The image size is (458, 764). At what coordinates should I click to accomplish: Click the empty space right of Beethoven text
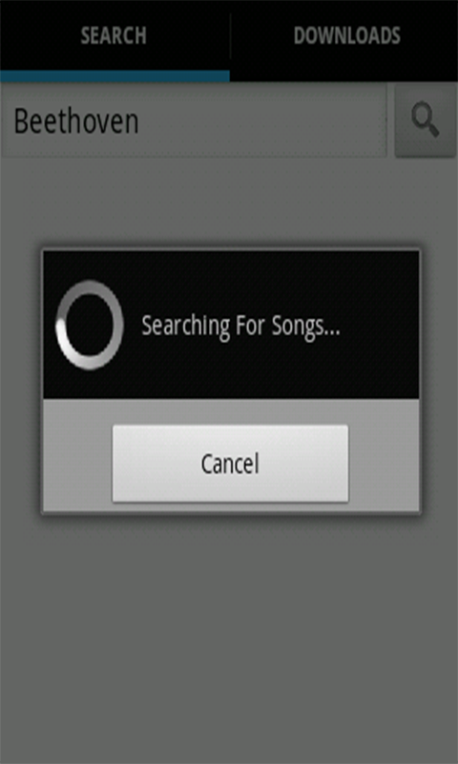[x=262, y=121]
